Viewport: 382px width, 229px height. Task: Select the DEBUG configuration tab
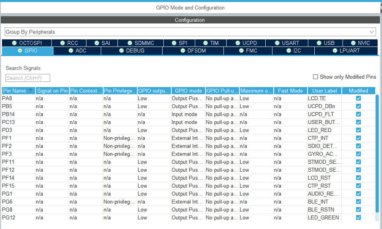(131, 51)
